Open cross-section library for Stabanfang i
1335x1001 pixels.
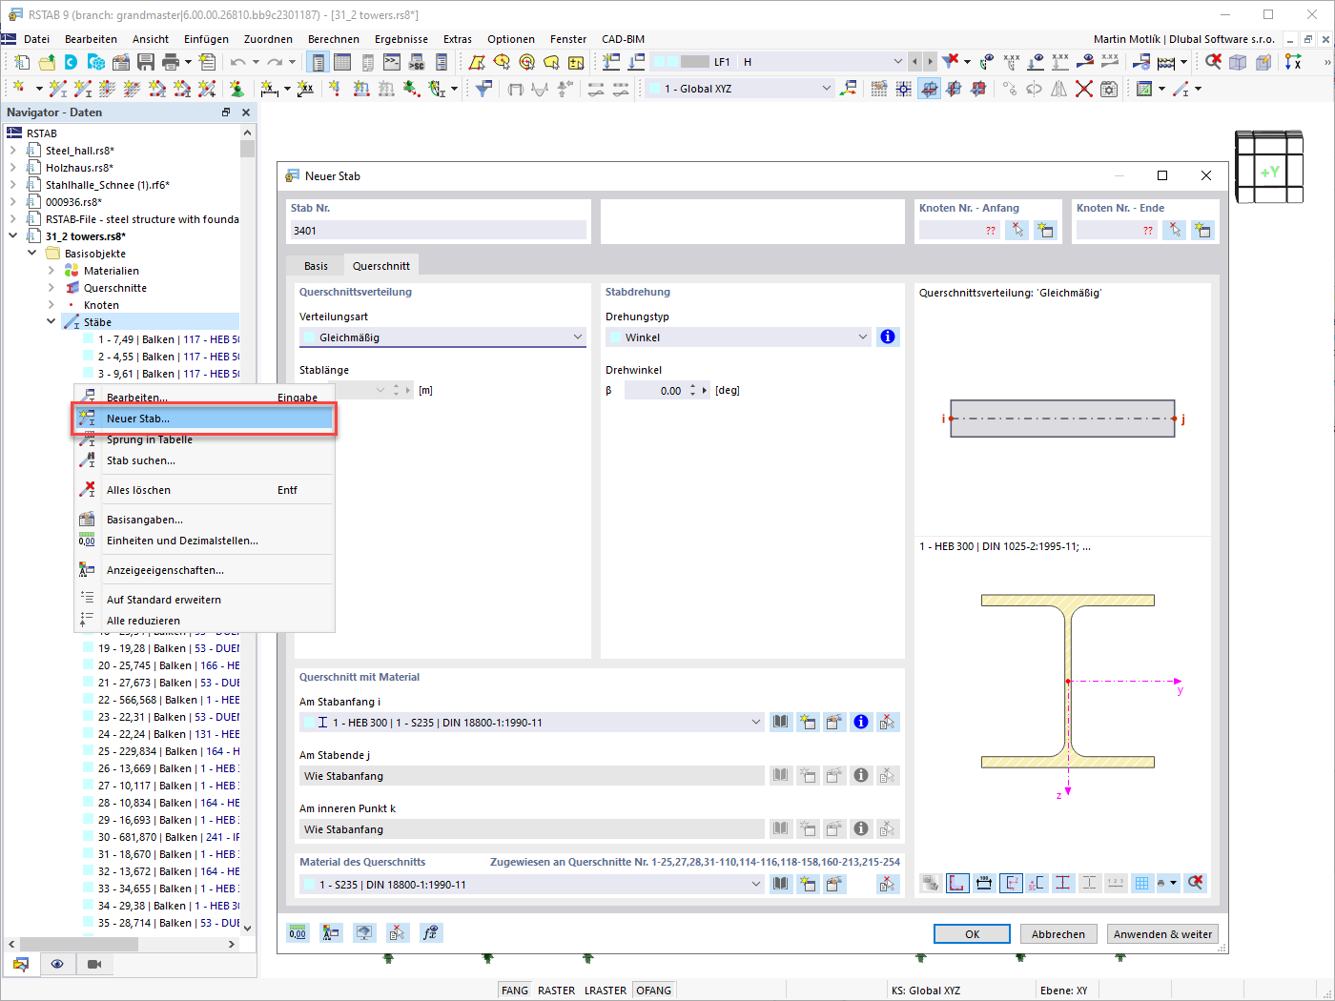pos(781,722)
